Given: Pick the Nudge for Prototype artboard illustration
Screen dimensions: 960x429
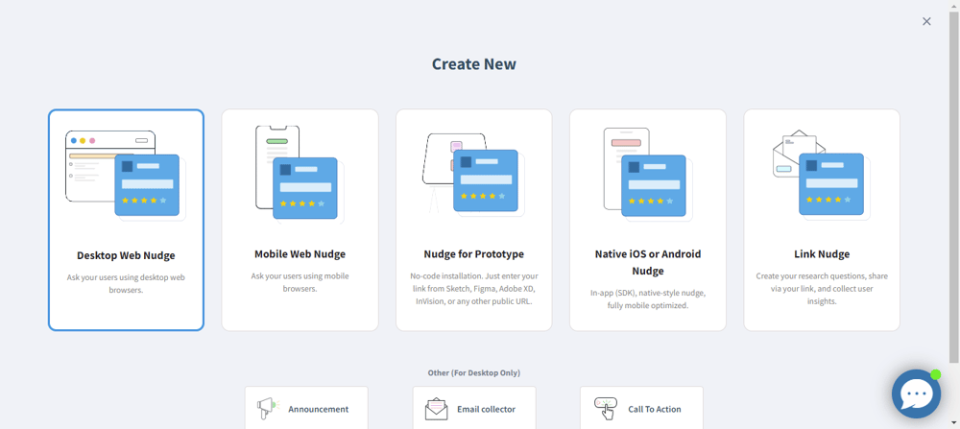Looking at the screenshot, I should pyautogui.click(x=473, y=173).
